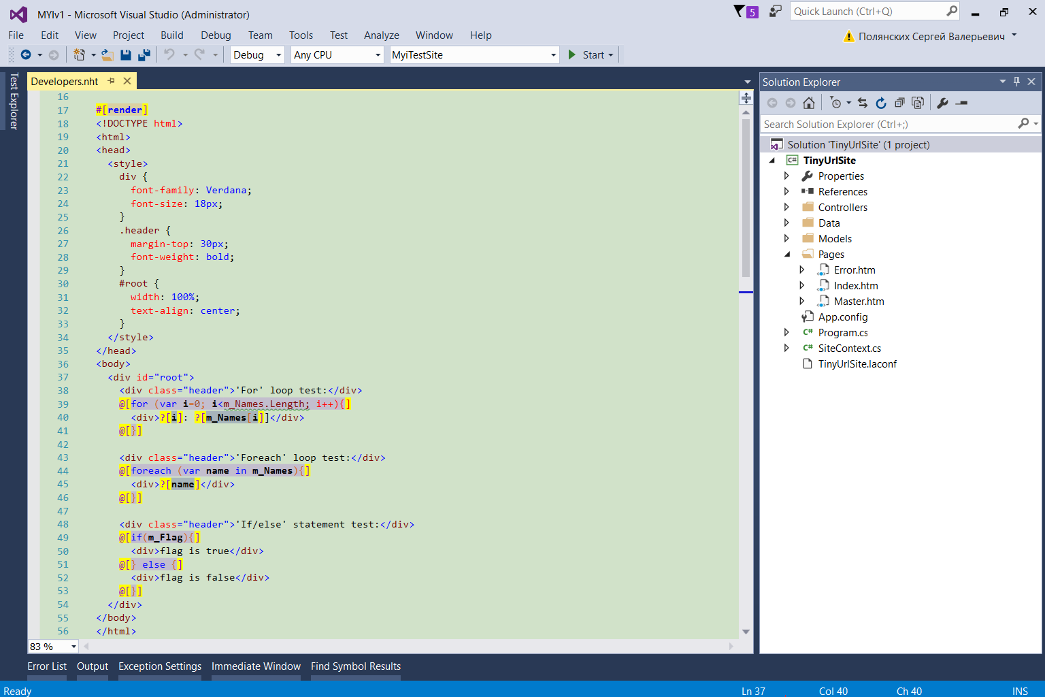This screenshot has height=697, width=1045.
Task: Click the account warning triangle icon
Action: point(848,36)
